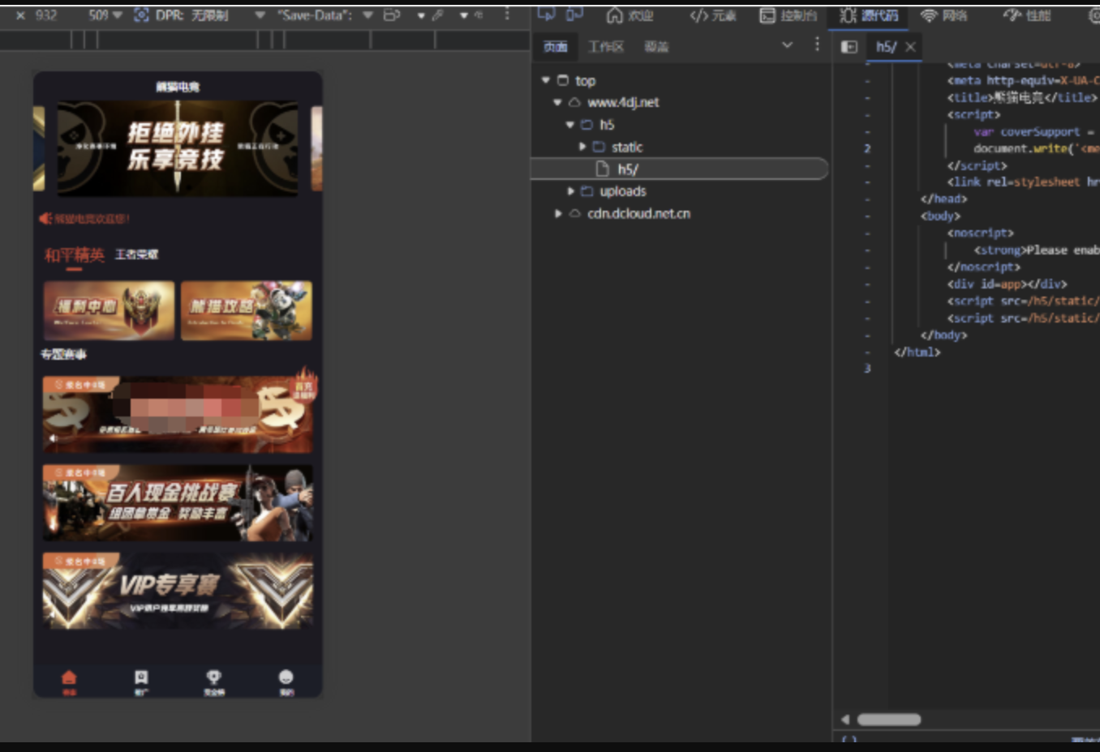The width and height of the screenshot is (1100, 752).
Task: Click the height value 509 field
Action: [x=98, y=15]
